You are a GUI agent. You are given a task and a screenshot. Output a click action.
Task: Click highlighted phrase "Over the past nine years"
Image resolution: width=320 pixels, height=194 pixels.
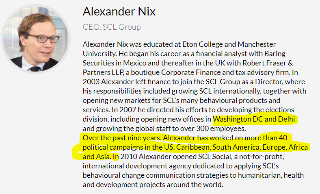[119, 137]
